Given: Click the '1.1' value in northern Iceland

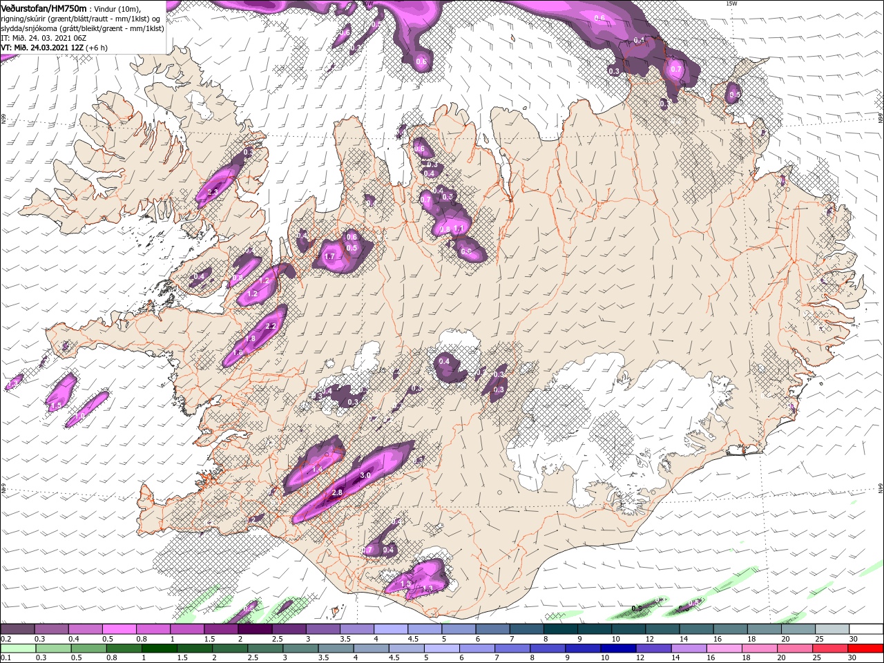Looking at the screenshot, I should coord(458,229).
